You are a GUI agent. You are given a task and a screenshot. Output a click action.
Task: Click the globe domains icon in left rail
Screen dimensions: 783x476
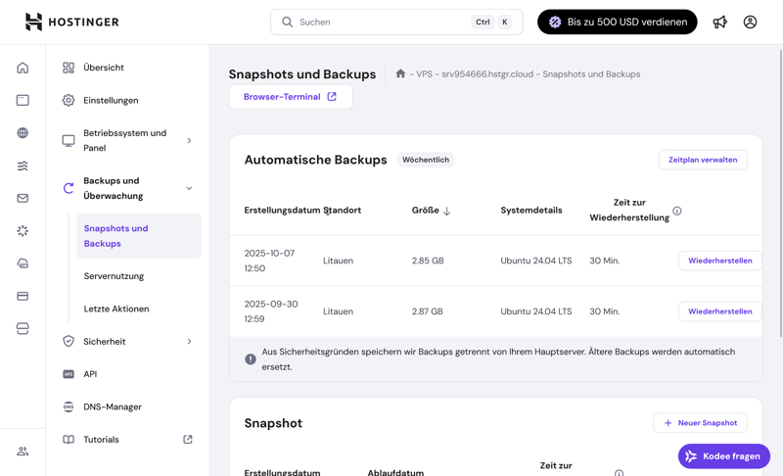coord(23,133)
